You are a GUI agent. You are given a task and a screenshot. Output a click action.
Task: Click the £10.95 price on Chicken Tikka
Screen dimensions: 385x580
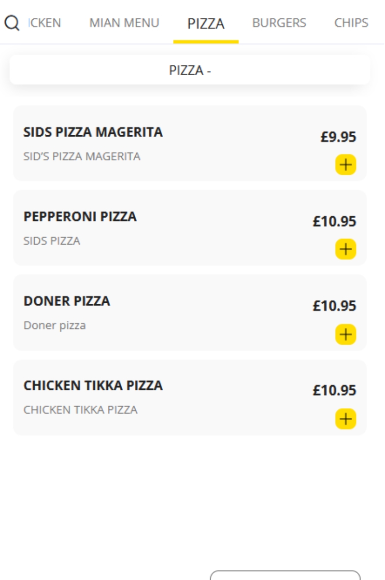(x=334, y=390)
